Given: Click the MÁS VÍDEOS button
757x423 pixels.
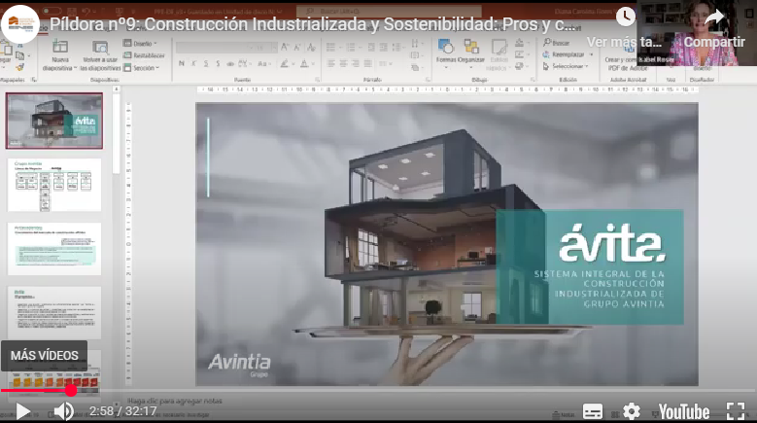Looking at the screenshot, I should tap(45, 356).
